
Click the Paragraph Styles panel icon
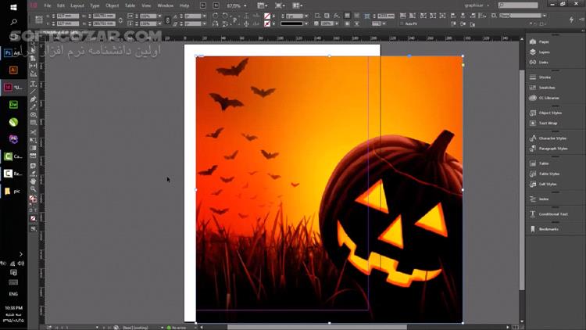[x=533, y=149]
